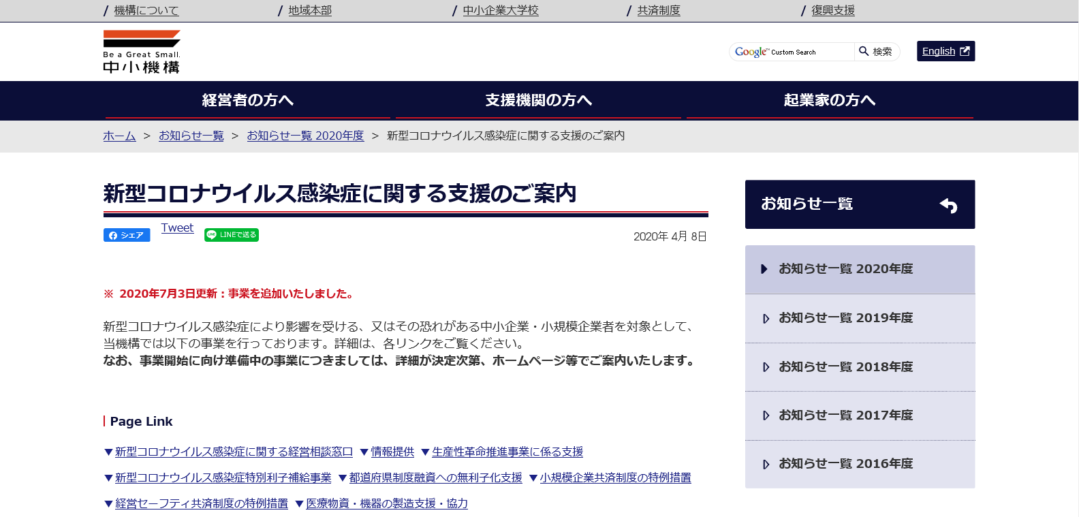Click the search magnifier button 検索
The image size is (1079, 517).
[x=876, y=52]
